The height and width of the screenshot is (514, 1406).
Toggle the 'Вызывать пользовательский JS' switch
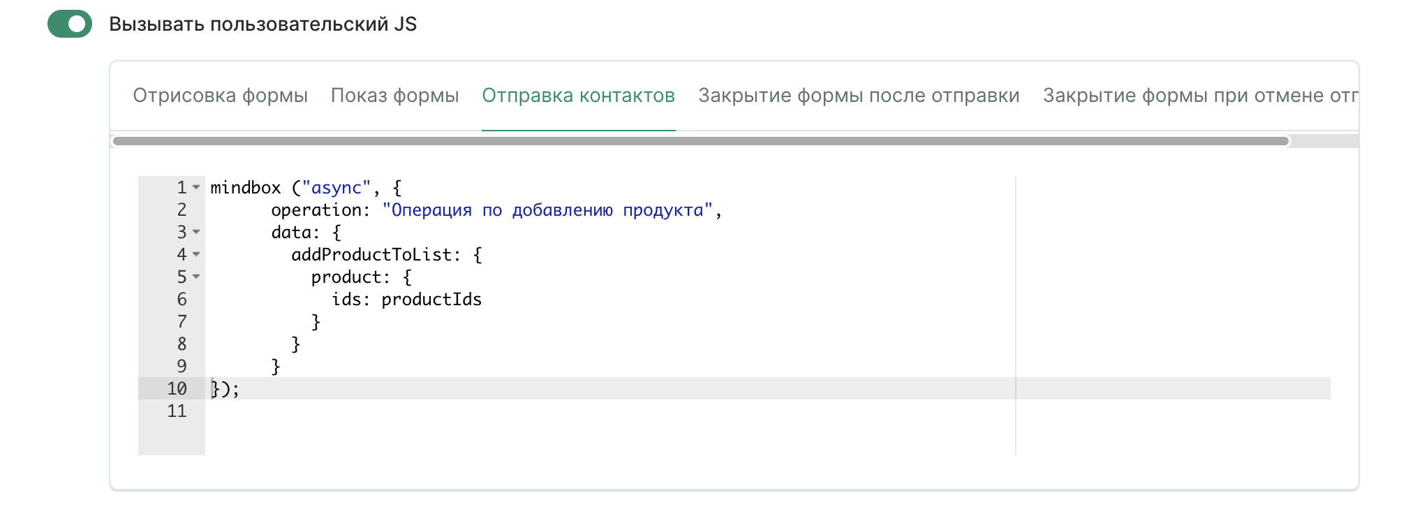(70, 24)
